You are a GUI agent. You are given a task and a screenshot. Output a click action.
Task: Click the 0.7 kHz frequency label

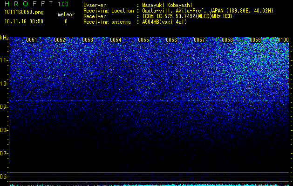tap(3, 153)
